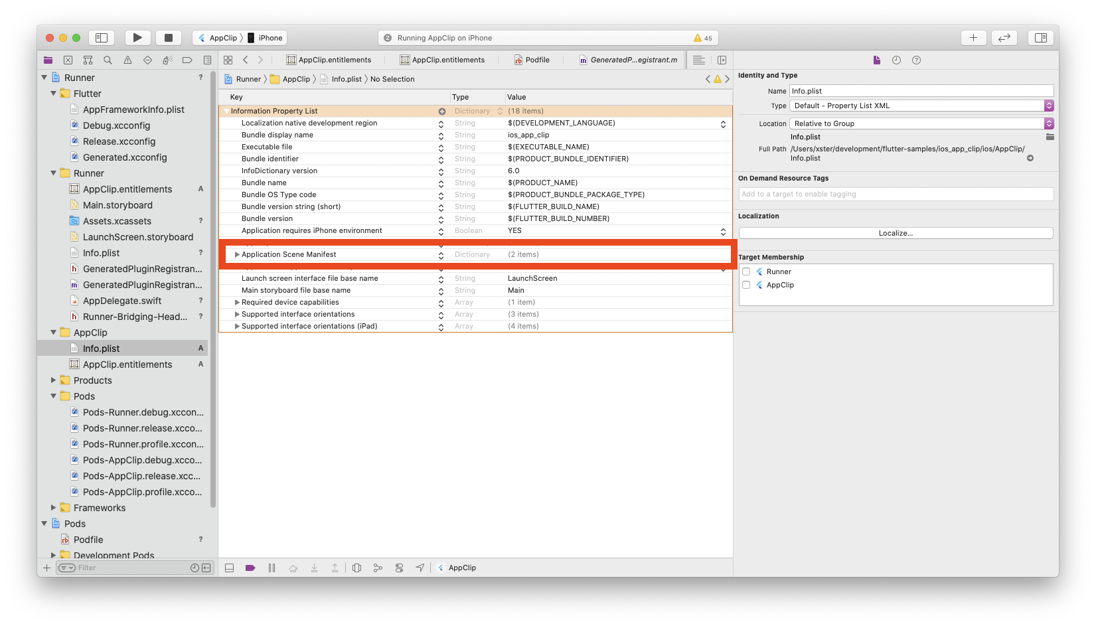The height and width of the screenshot is (626, 1096).
Task: Click the Localize... button
Action: click(x=896, y=233)
